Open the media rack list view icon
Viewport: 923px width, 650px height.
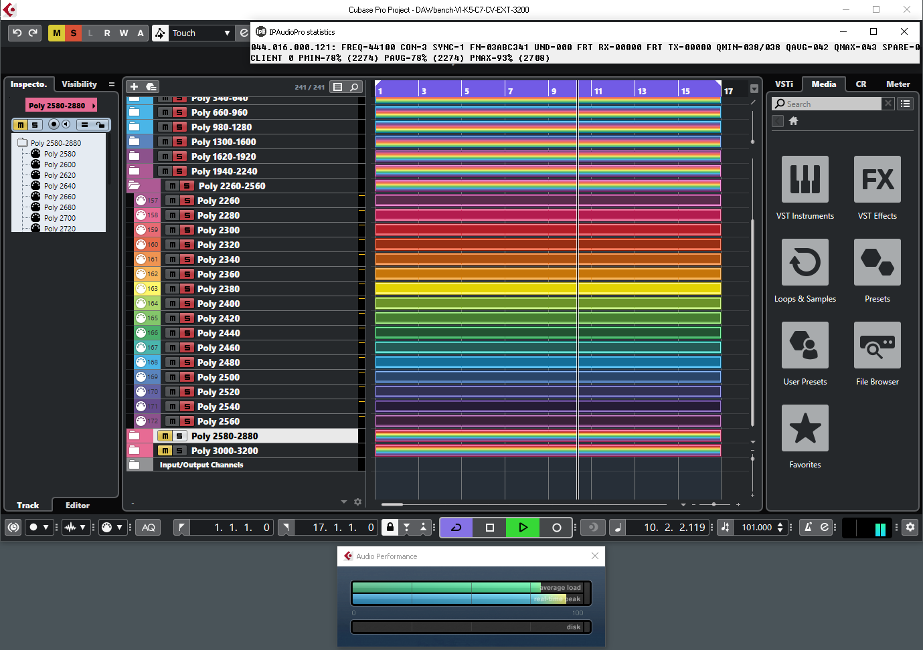pos(905,104)
